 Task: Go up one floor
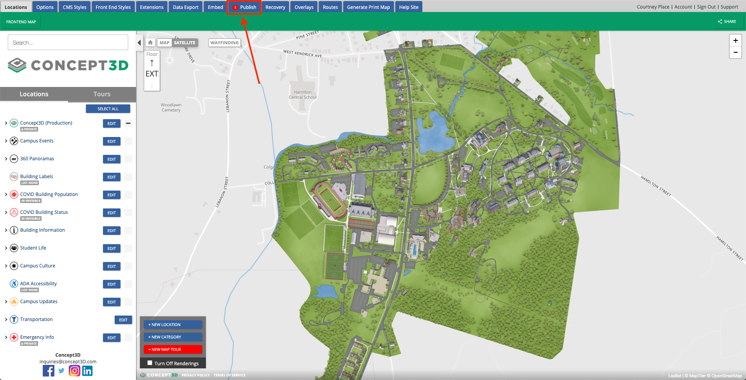click(152, 63)
